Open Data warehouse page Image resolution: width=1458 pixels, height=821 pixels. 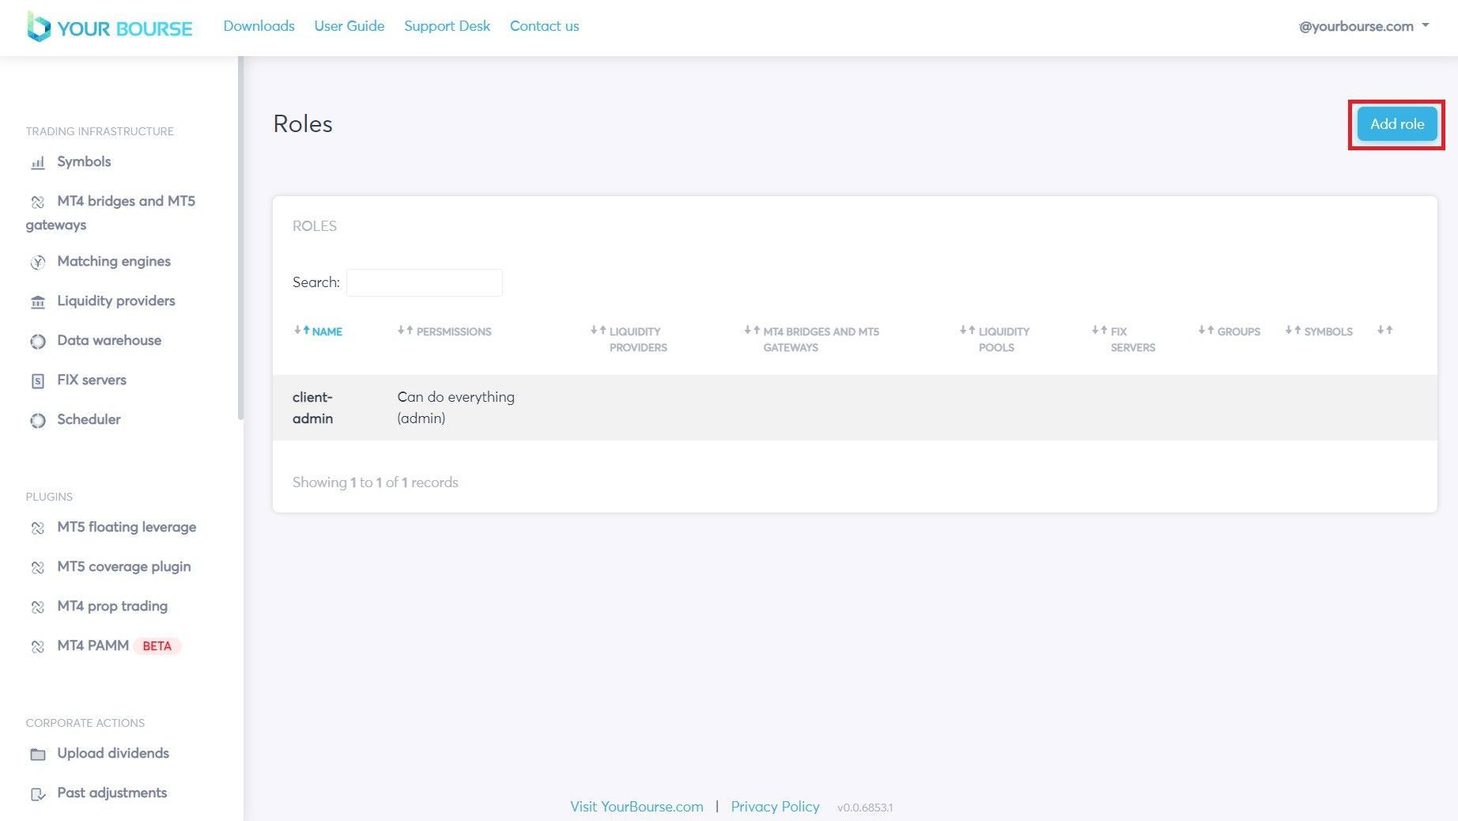click(x=109, y=340)
